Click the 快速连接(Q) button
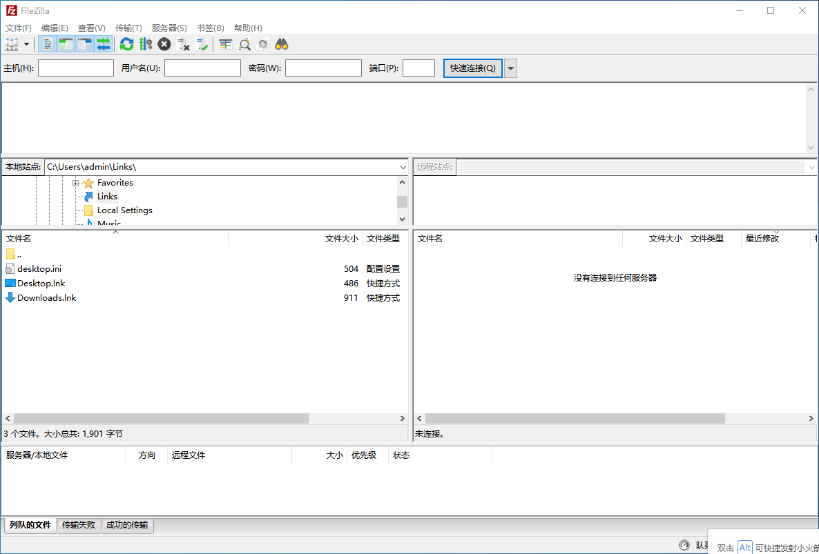Screen dimensions: 819x554 (472, 68)
